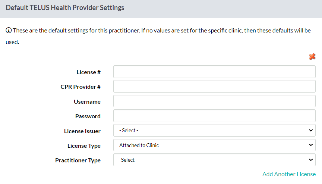Click the License # label
The image size is (322, 184).
(88, 72)
